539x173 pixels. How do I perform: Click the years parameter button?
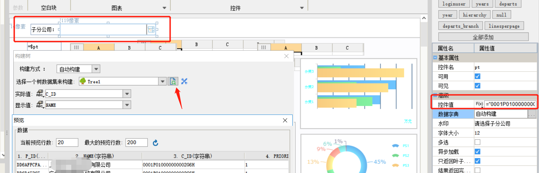482,4
